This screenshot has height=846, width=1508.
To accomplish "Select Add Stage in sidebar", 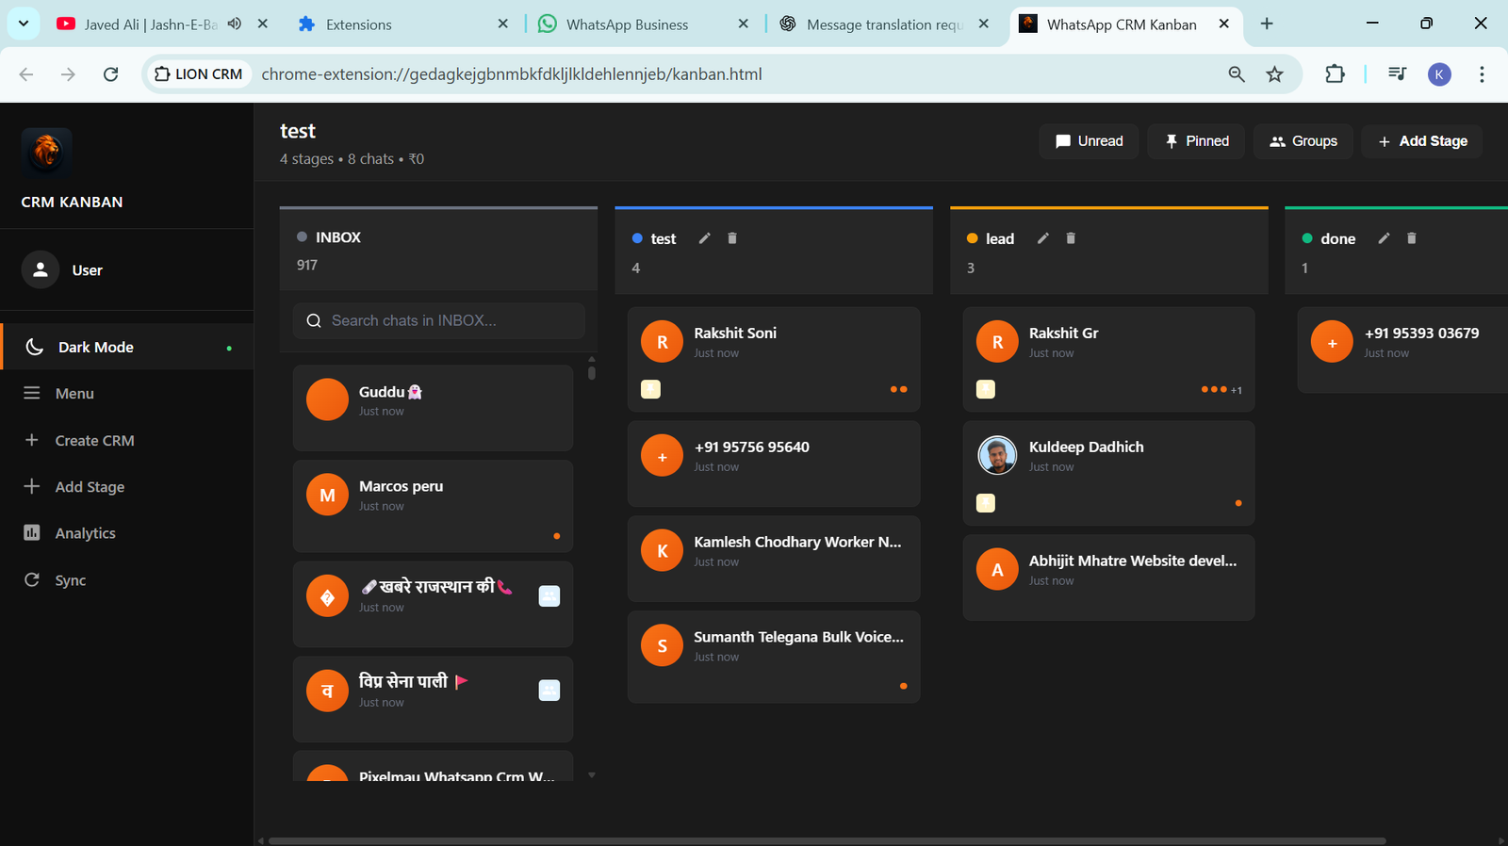I will tap(127, 486).
